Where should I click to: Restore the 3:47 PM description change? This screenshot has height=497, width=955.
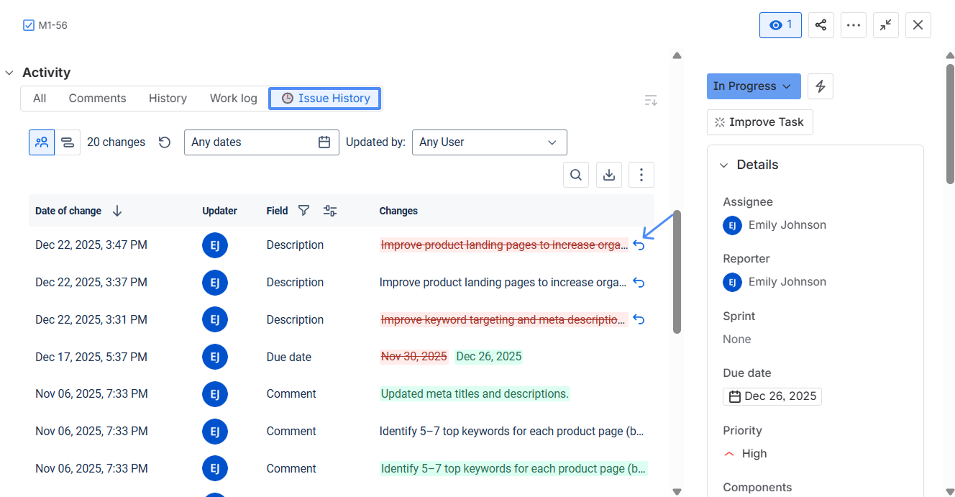639,245
